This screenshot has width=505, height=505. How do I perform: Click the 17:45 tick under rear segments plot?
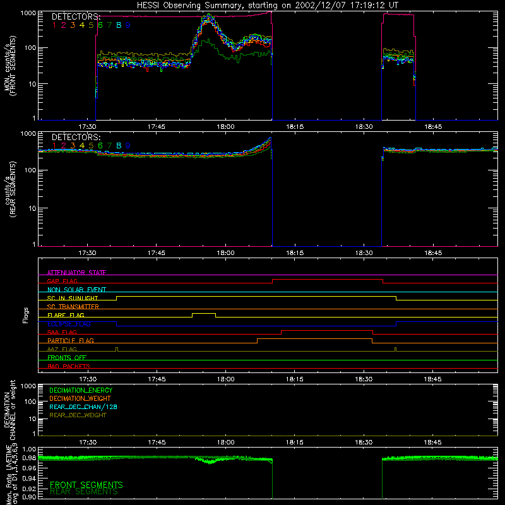point(157,253)
